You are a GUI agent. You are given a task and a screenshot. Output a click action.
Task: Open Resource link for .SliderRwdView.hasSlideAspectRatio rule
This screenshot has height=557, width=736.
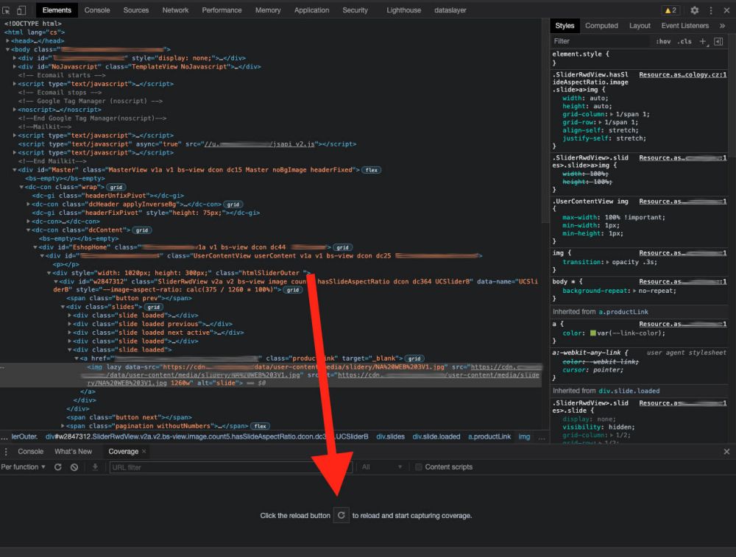pyautogui.click(x=682, y=74)
